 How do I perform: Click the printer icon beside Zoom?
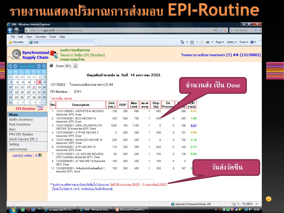51,65
